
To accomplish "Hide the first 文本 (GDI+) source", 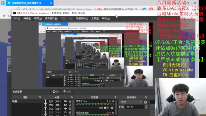I will (65, 101).
